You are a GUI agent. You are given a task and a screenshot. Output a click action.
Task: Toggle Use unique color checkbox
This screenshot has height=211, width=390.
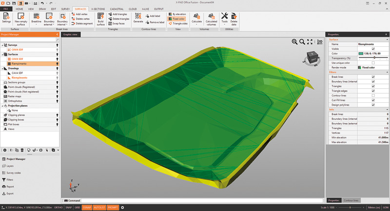pos(373,62)
